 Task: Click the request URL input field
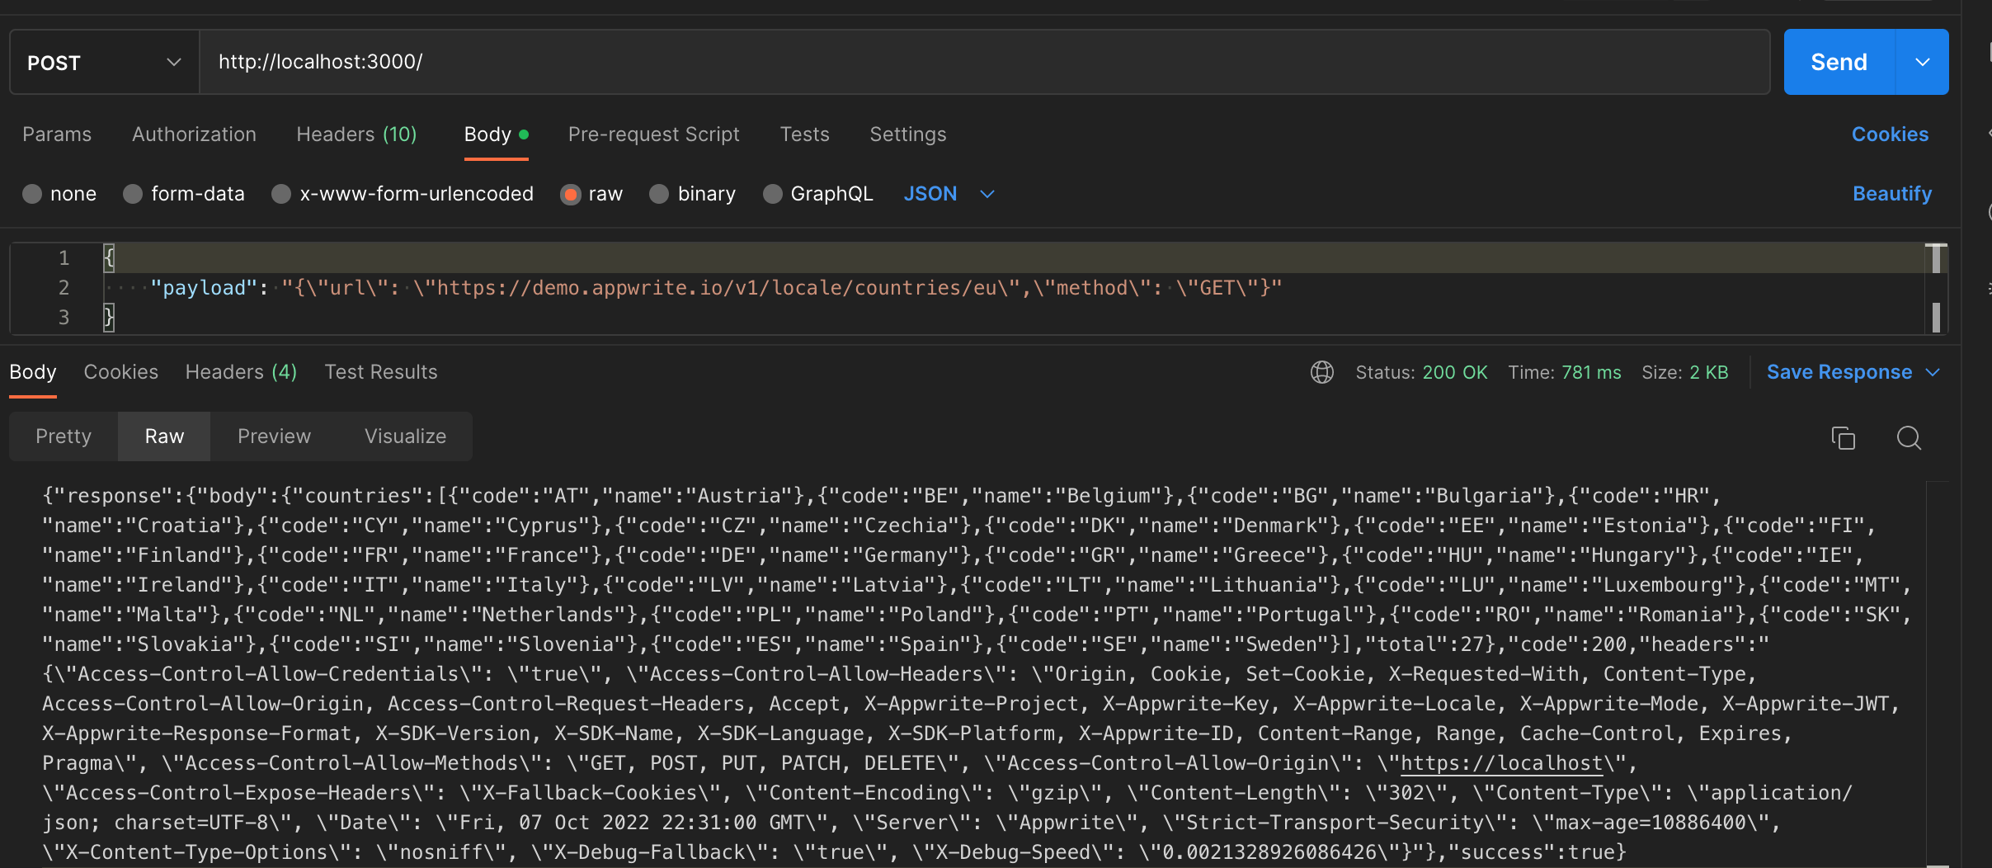985,62
